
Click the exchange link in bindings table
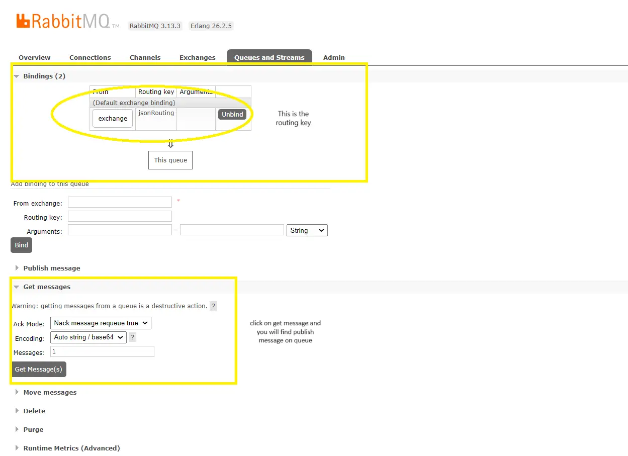tap(113, 119)
